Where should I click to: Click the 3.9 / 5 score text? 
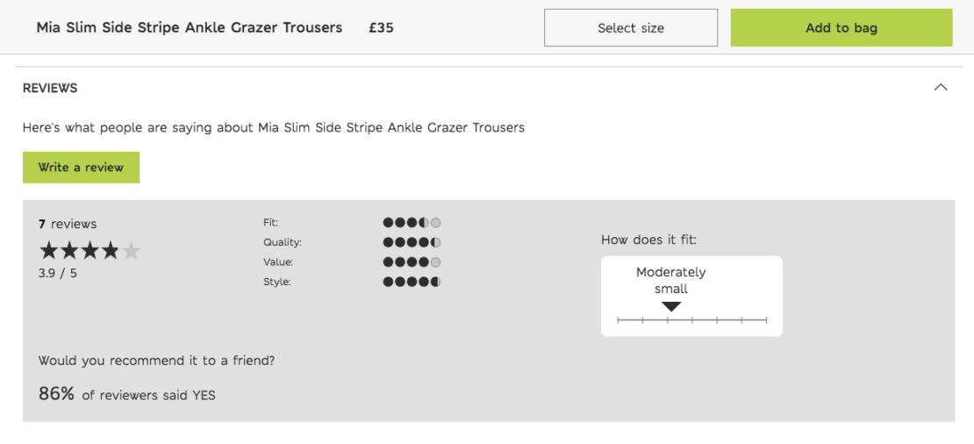[58, 273]
